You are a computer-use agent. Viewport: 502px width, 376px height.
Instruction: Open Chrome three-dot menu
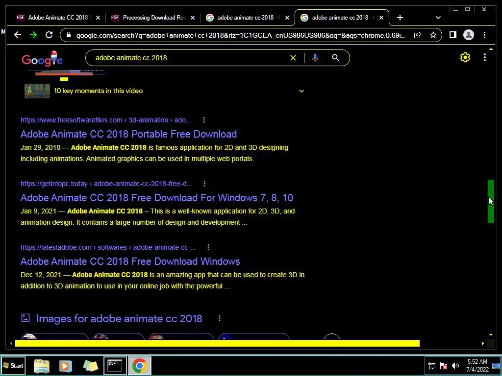[x=484, y=35]
